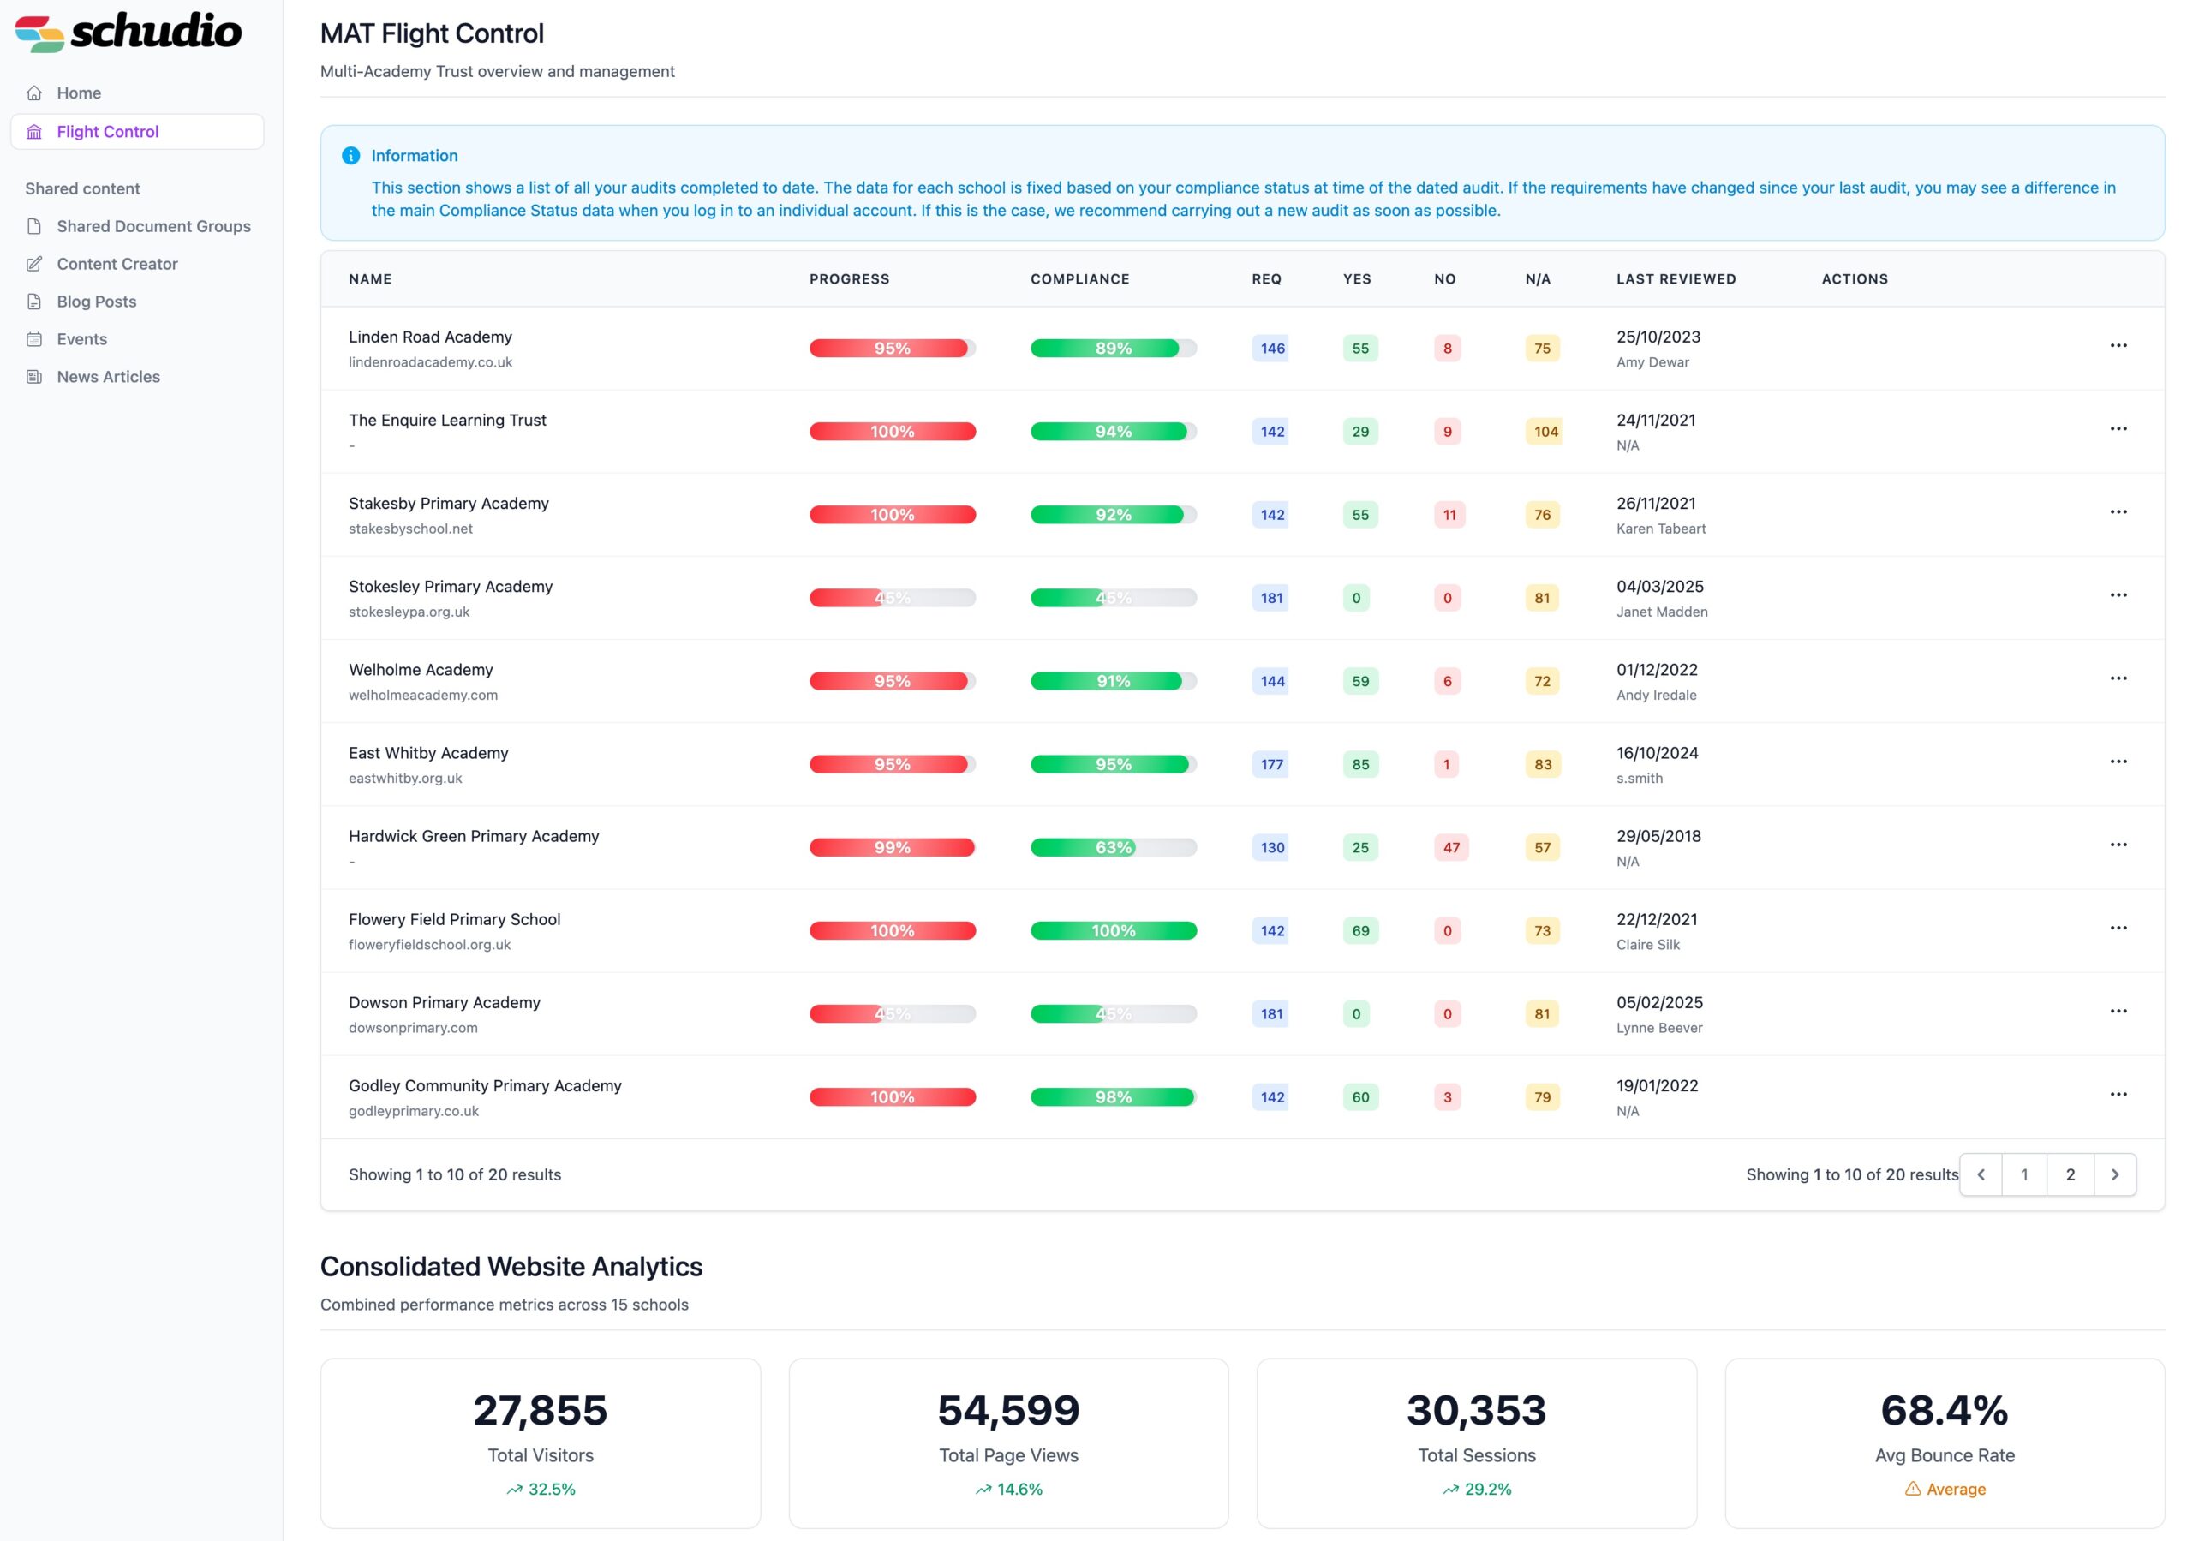
Task: Open Shared Document Groups menu item
Action: (152, 226)
